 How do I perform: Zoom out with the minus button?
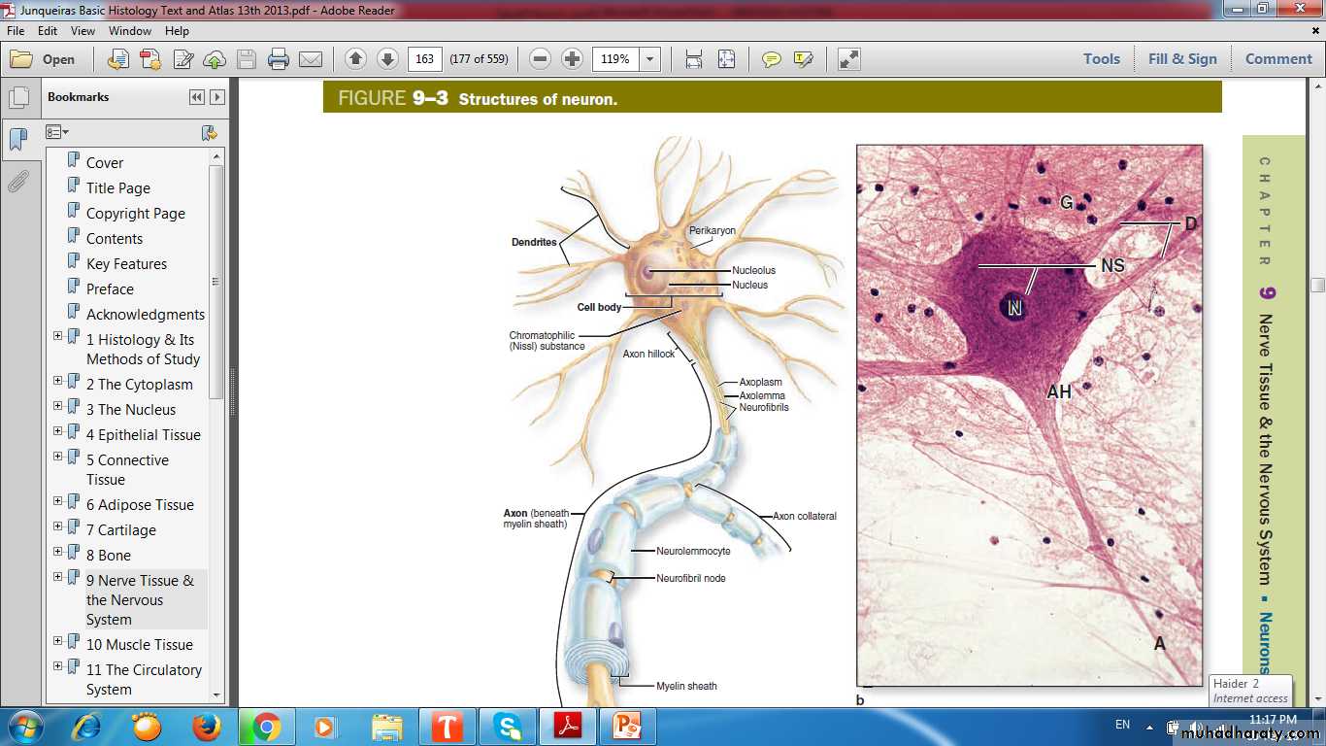541,59
